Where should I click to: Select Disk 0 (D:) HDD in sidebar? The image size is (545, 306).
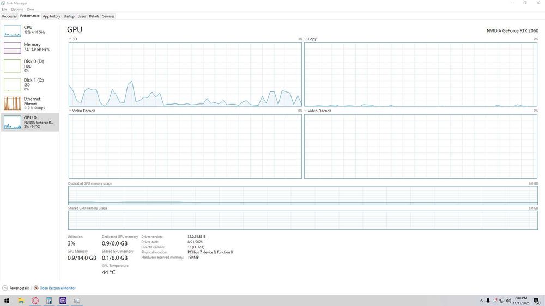tap(30, 66)
